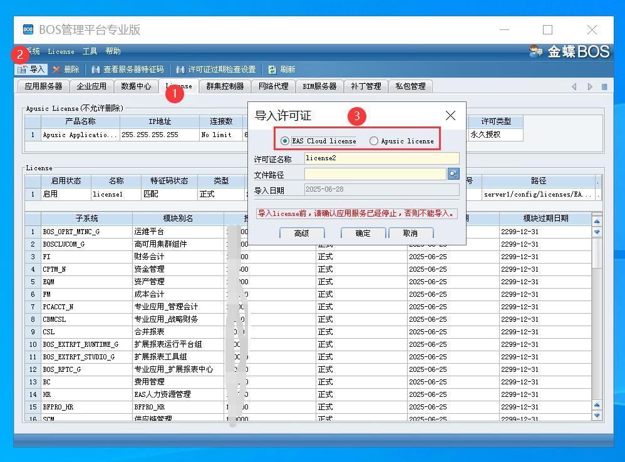Switch to the 企业应用 tab
Image resolution: width=625 pixels, height=462 pixels.
pyautogui.click(x=91, y=86)
